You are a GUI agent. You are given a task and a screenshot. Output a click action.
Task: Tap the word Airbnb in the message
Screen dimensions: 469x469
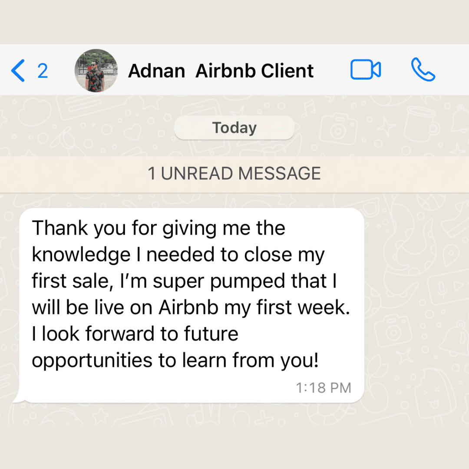click(188, 307)
